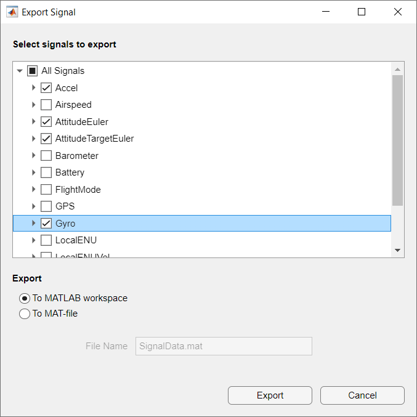
Task: Click the scroll down arrow of signal list
Action: click(397, 250)
